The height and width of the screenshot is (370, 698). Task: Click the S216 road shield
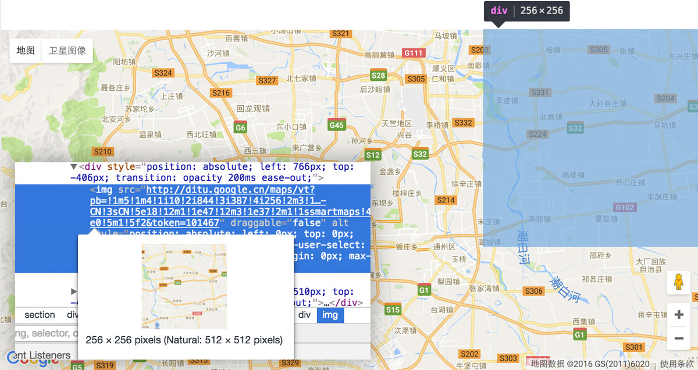coord(221,92)
